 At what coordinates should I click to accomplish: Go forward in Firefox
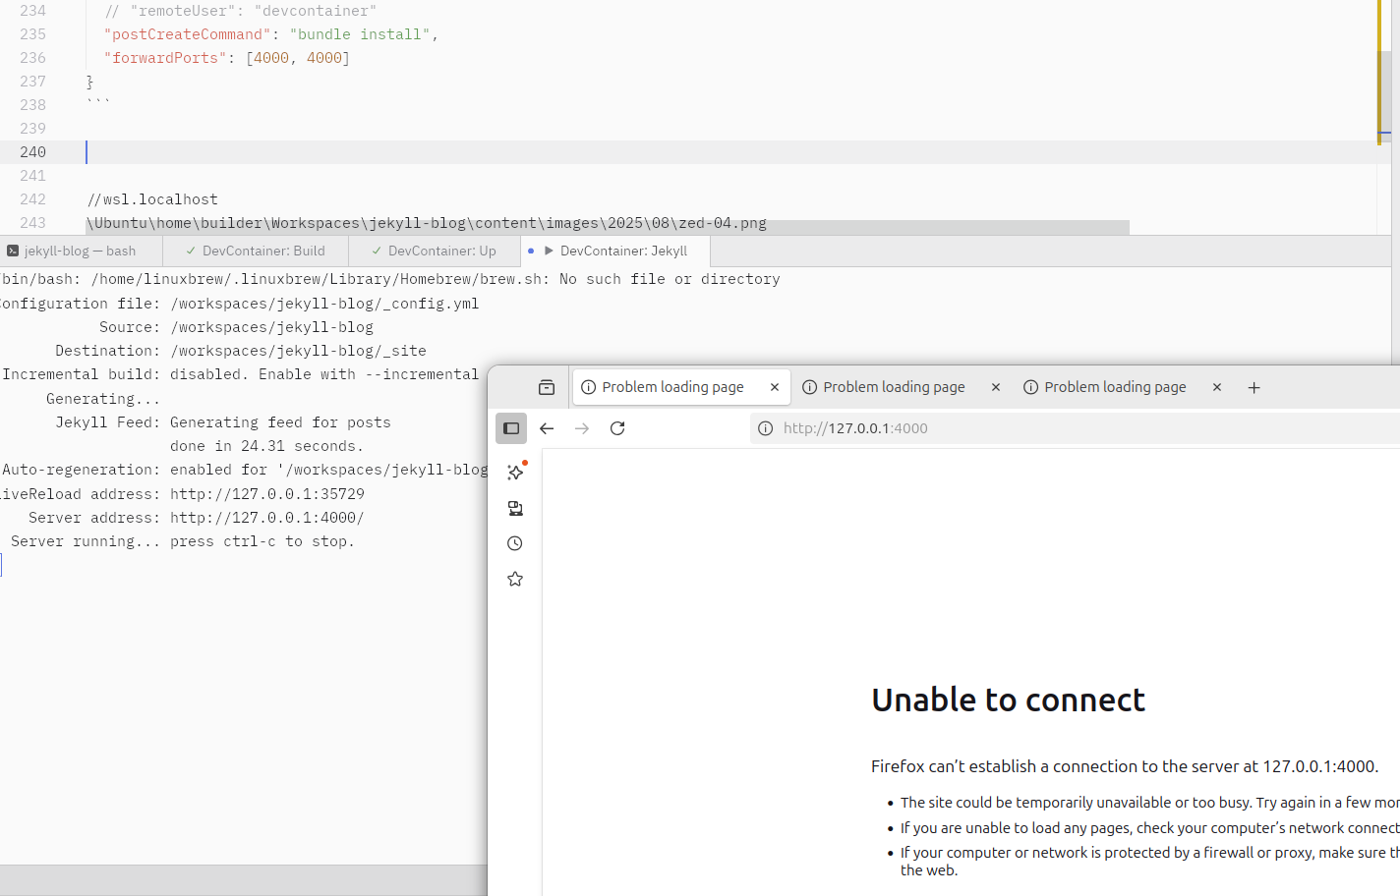pyautogui.click(x=582, y=428)
